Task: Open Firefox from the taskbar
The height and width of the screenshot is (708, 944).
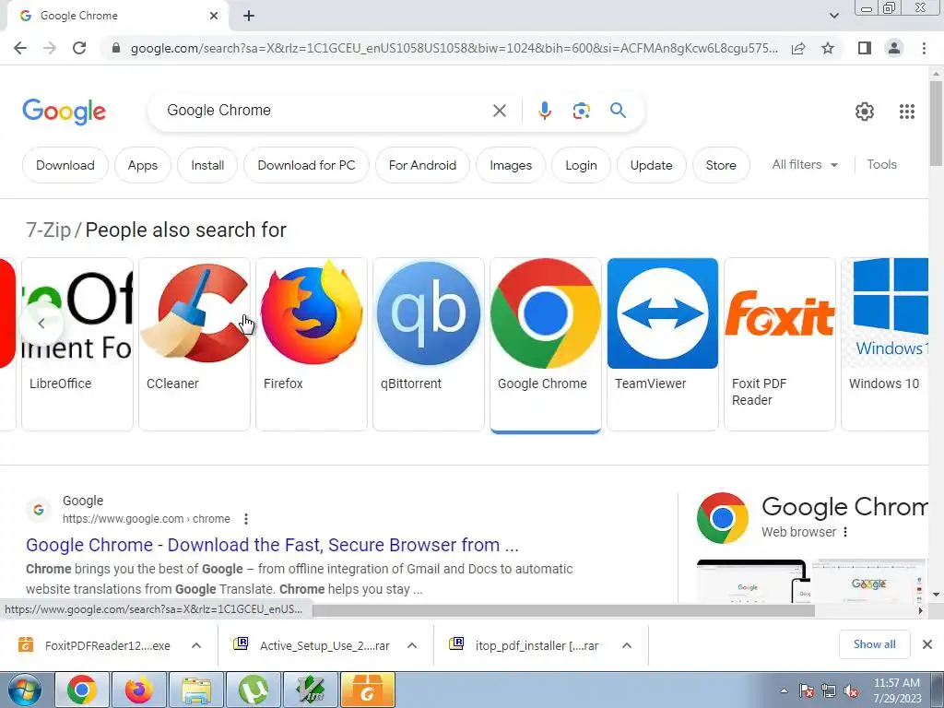Action: point(139,690)
